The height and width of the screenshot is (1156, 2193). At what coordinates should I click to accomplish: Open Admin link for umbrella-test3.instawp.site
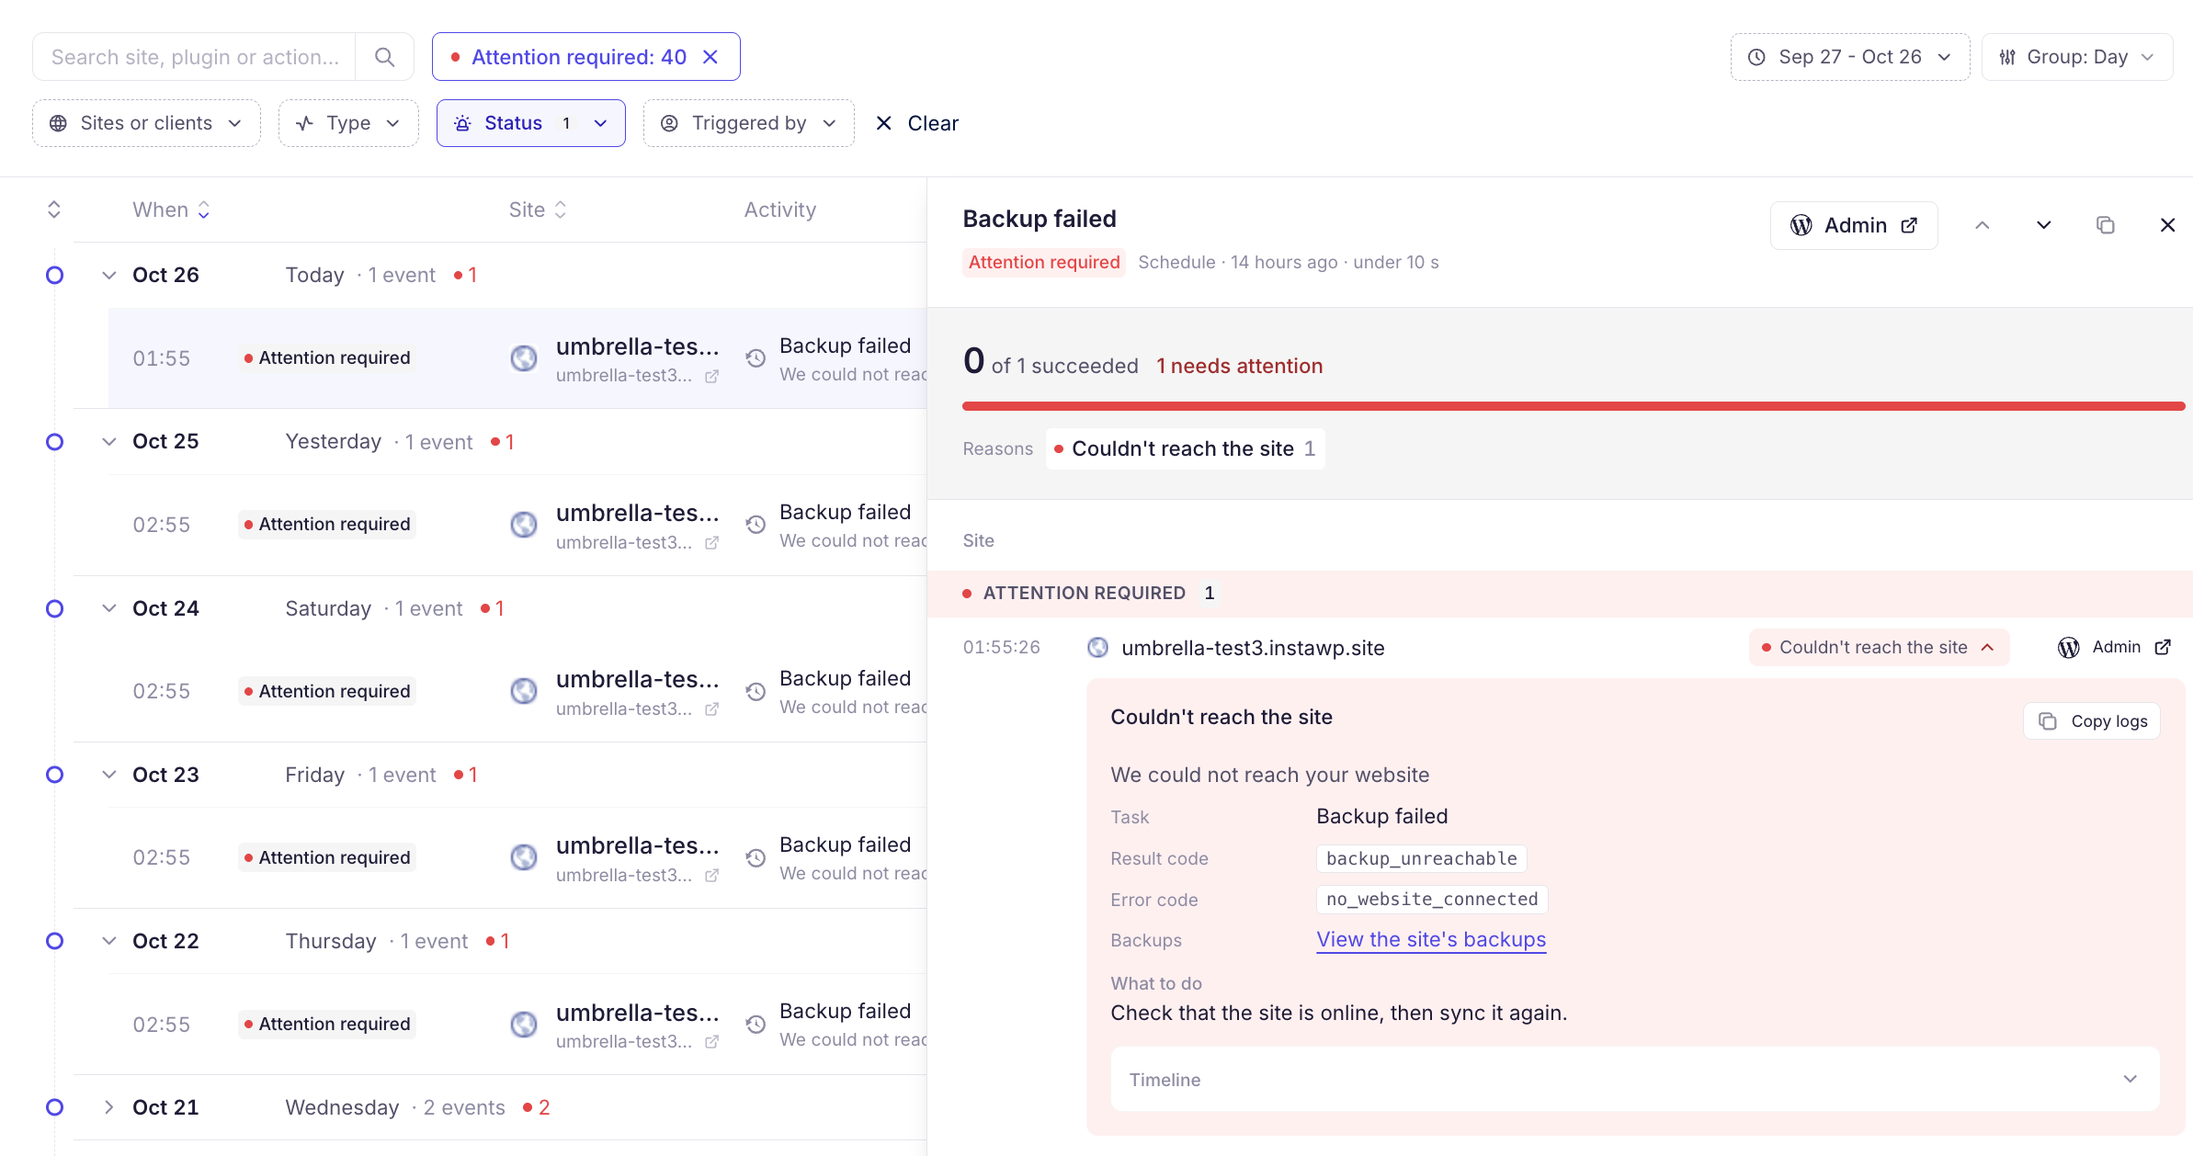2114,647
